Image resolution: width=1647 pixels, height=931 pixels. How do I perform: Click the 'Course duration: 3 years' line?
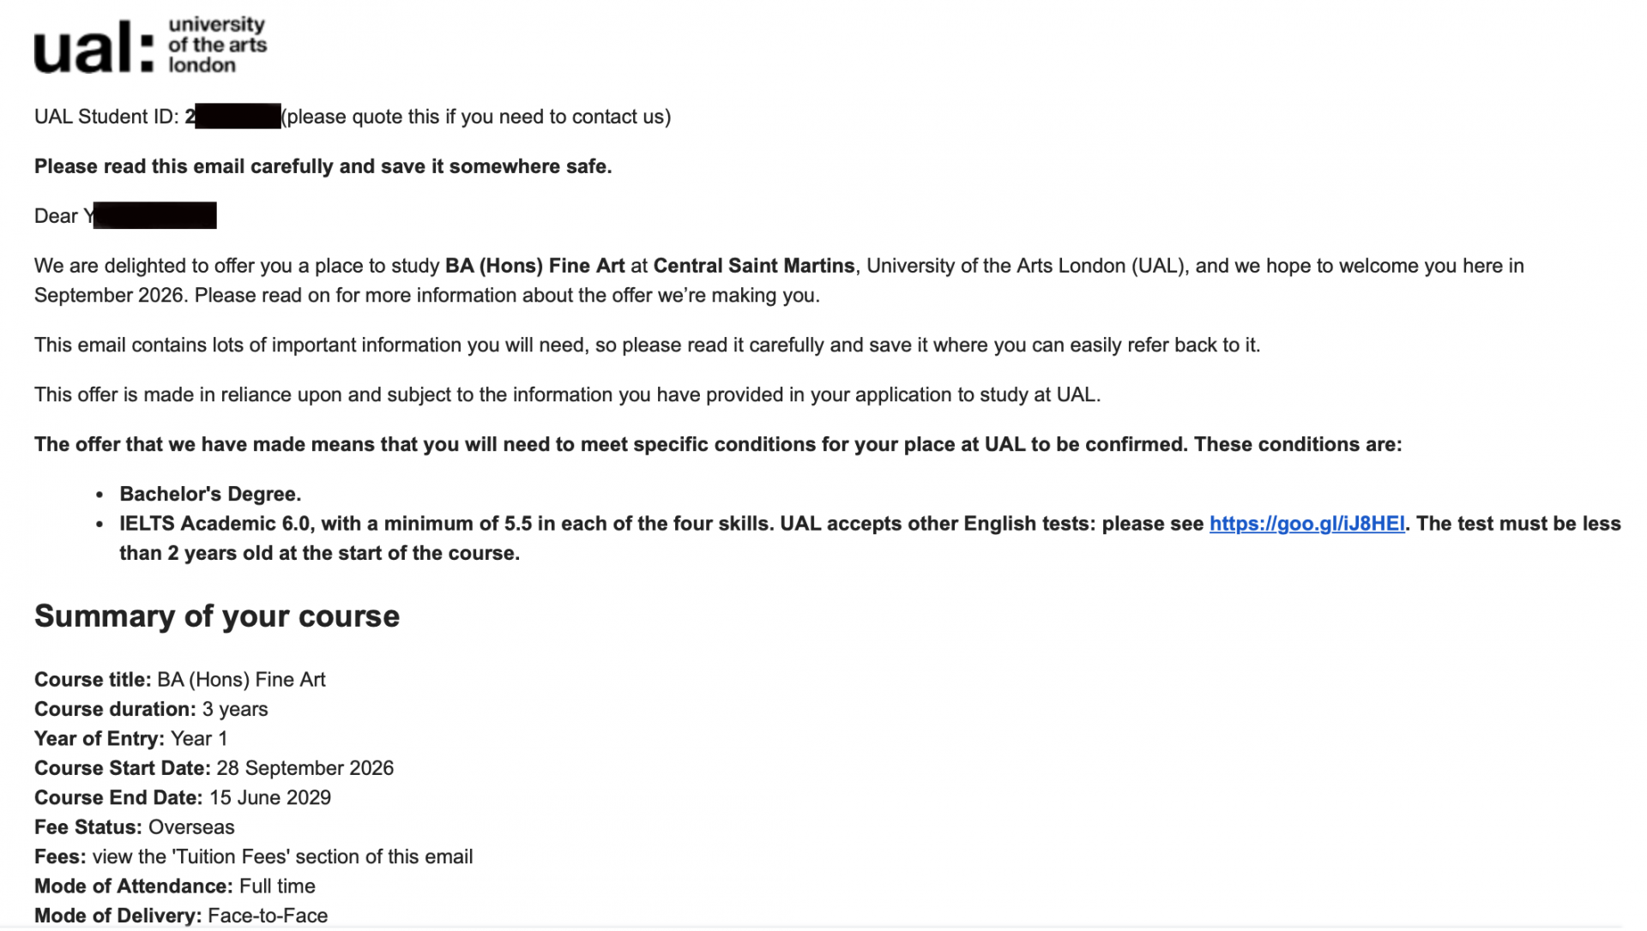pyautogui.click(x=151, y=709)
